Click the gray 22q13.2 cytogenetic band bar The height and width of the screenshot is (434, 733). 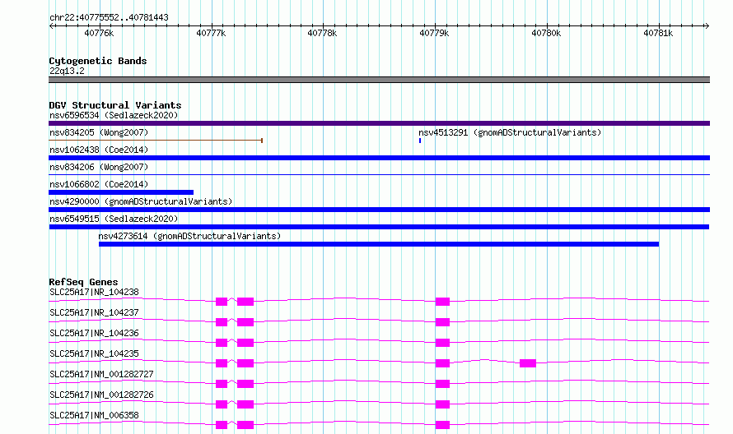(379, 80)
